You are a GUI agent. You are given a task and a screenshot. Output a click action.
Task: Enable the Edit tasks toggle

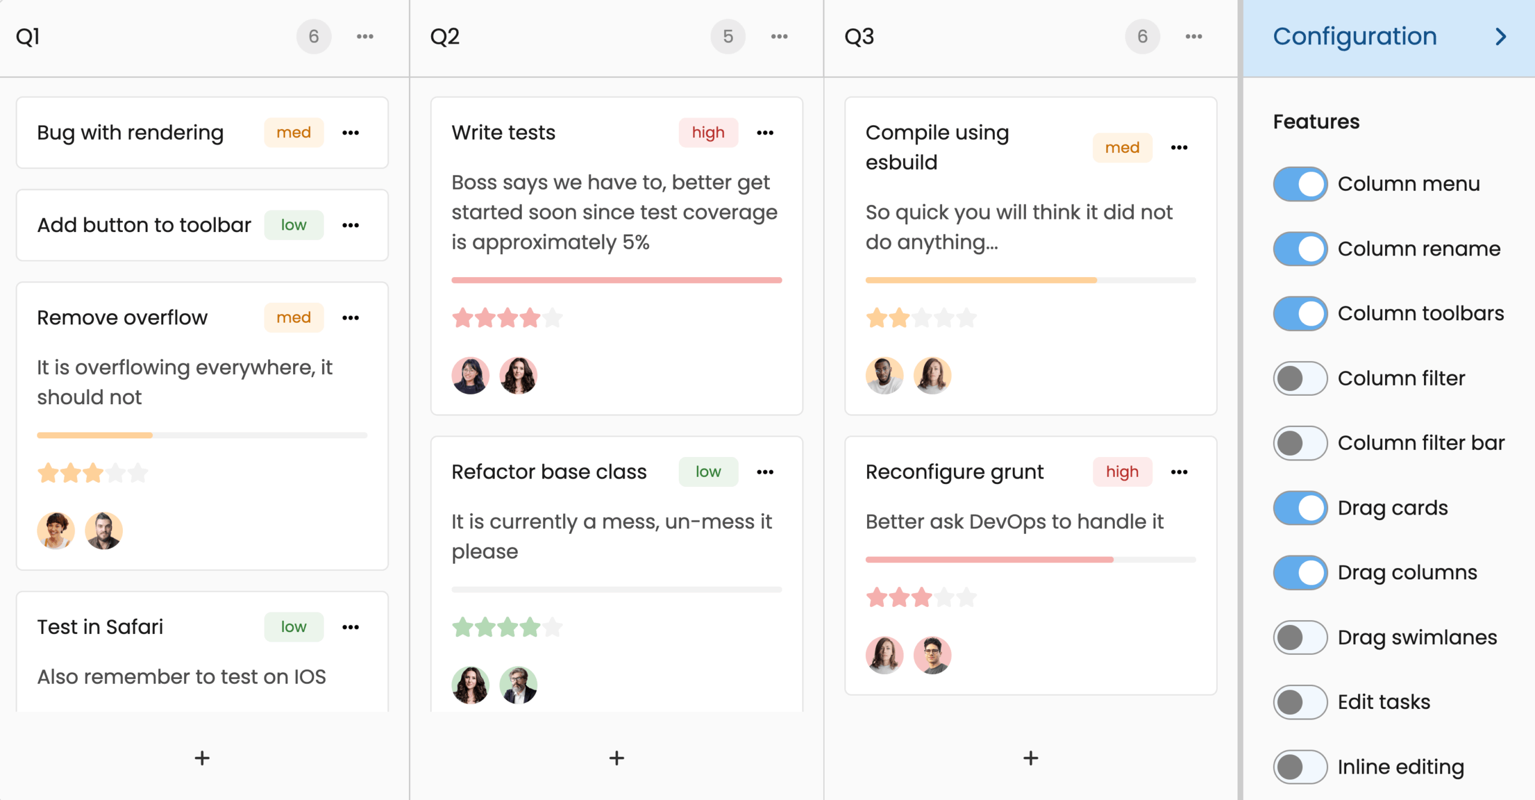1300,702
